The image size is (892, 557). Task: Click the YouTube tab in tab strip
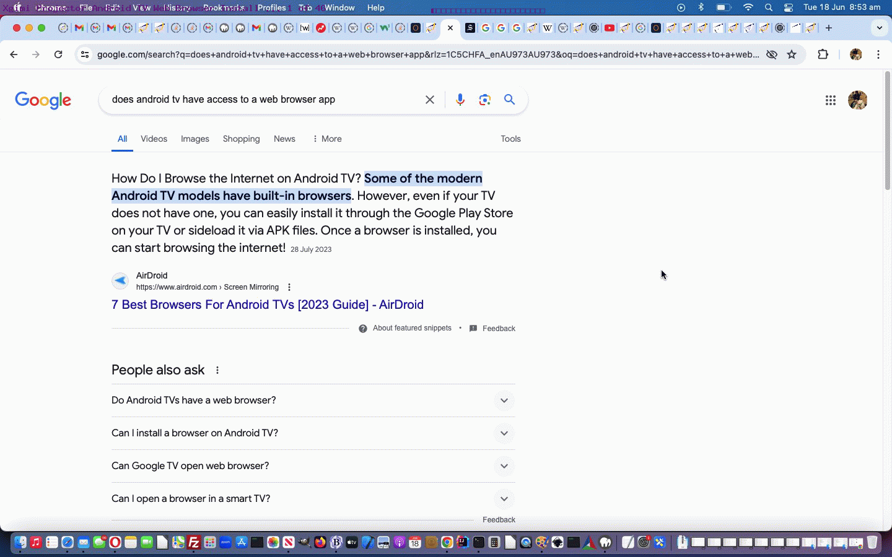coord(610,28)
